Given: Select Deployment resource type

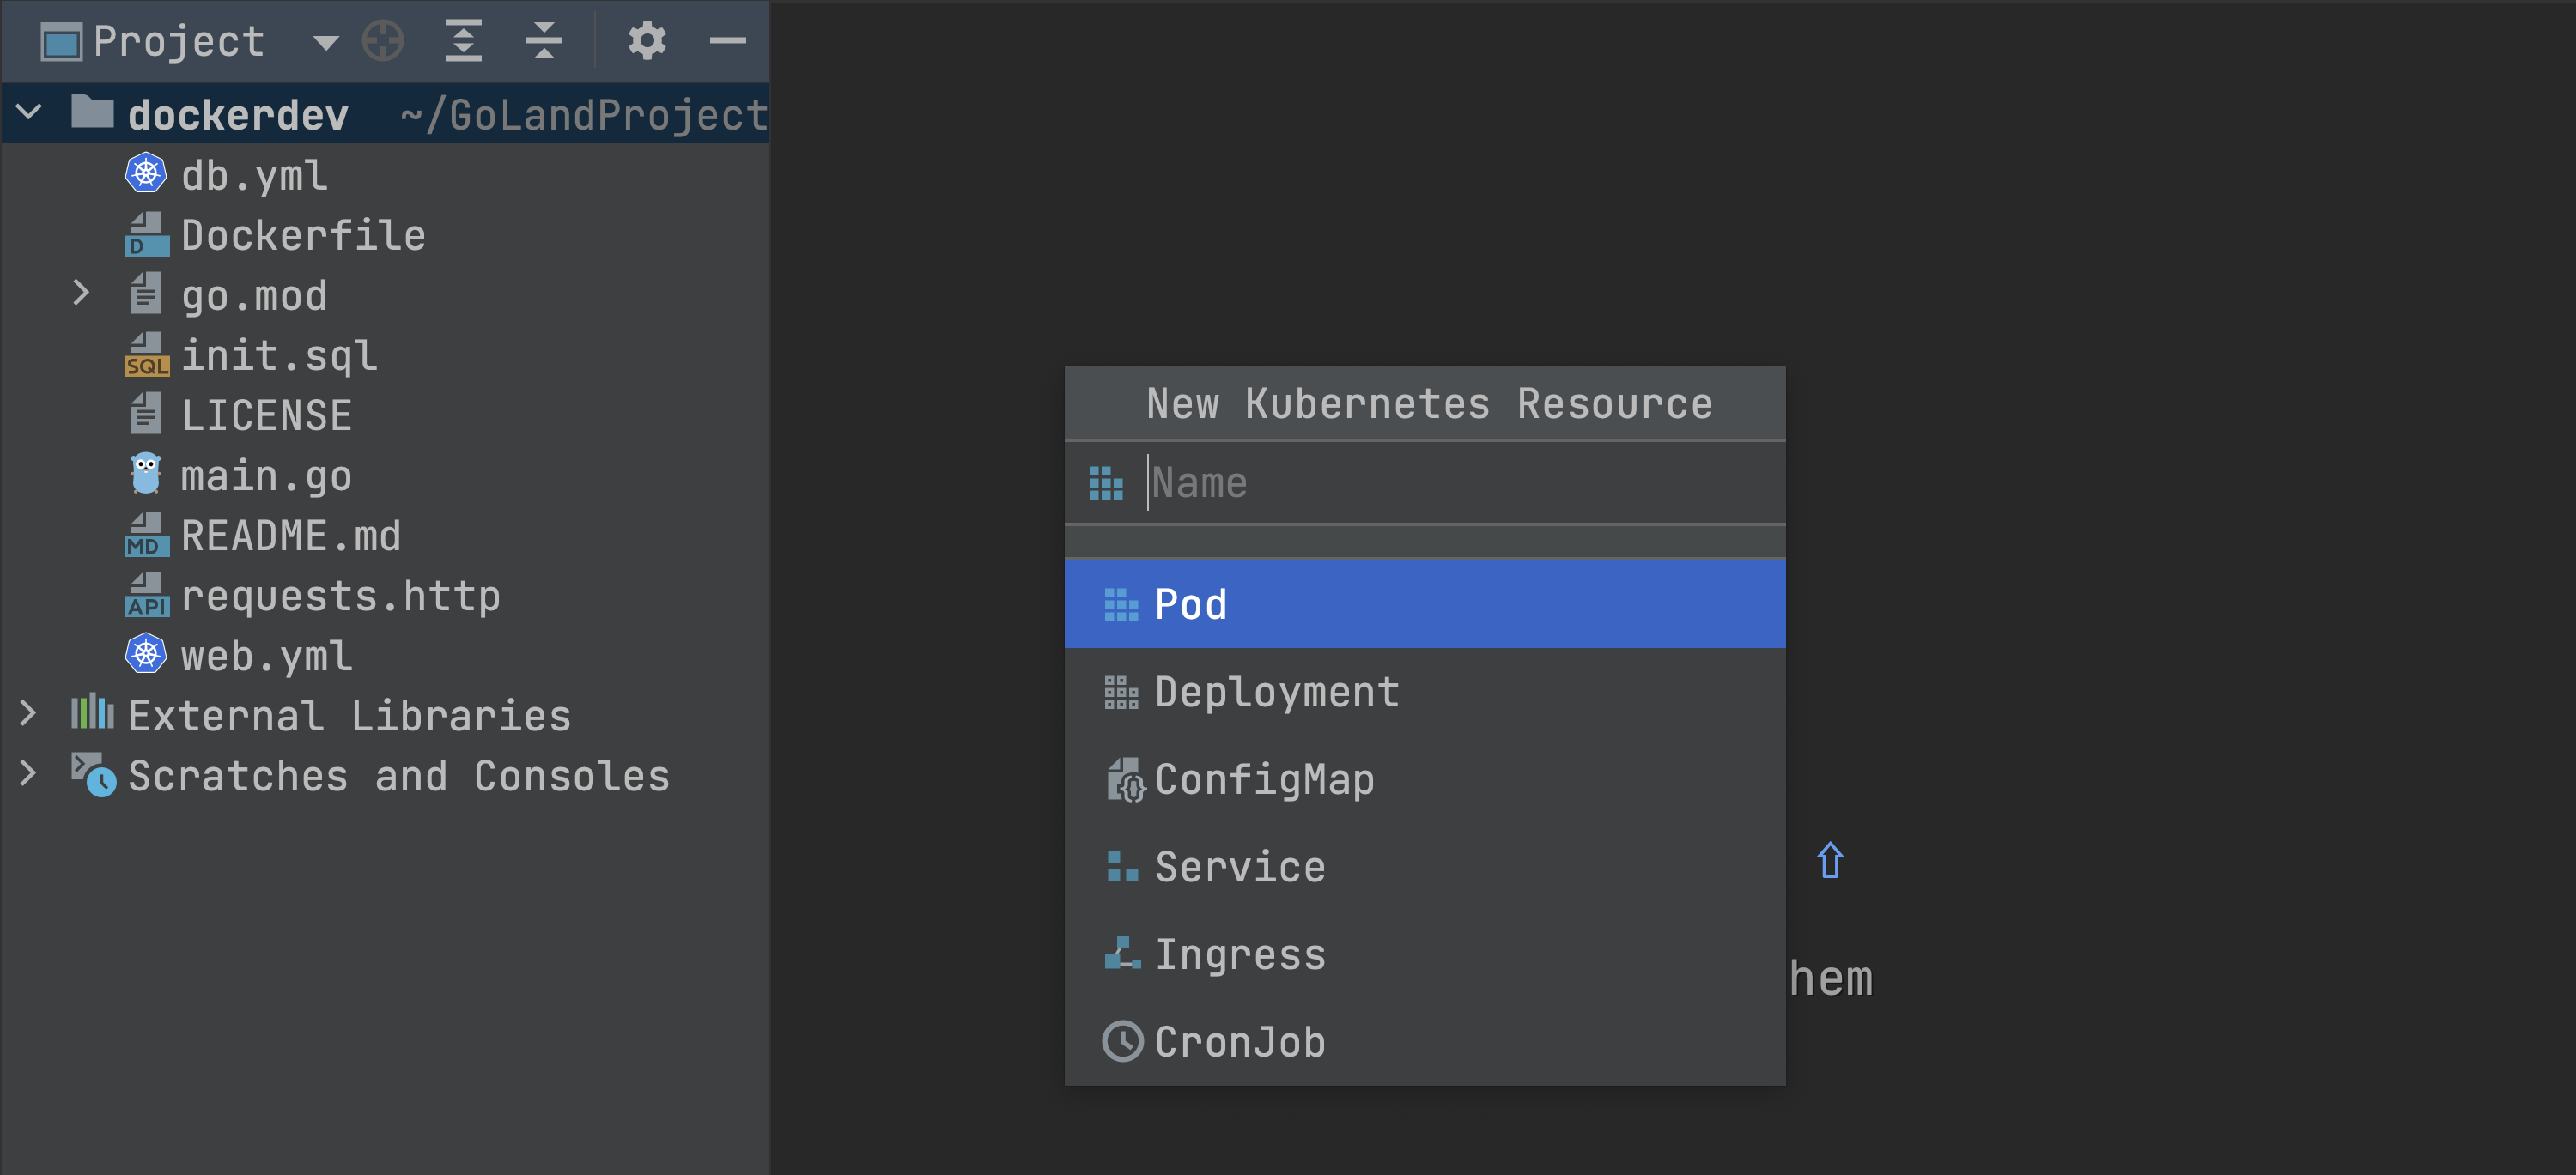Looking at the screenshot, I should (x=1276, y=692).
